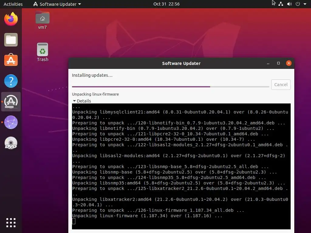Image resolution: width=311 pixels, height=233 pixels.
Task: Click the 'Installing updates…' heading
Action: pyautogui.click(x=92, y=75)
